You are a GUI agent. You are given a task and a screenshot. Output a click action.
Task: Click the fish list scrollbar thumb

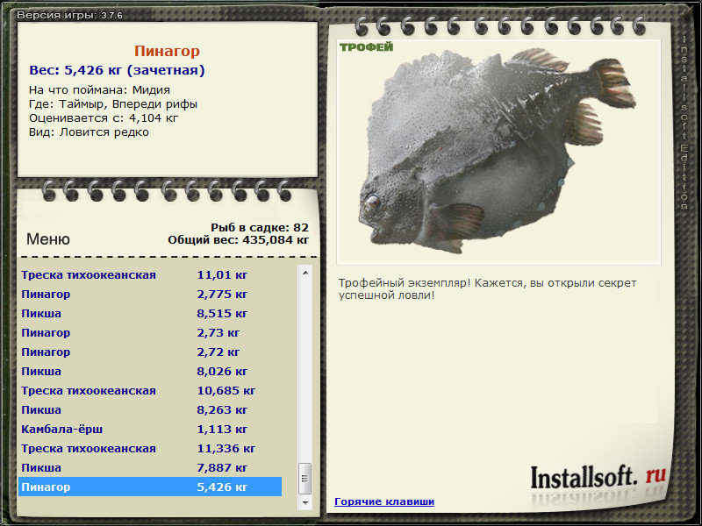pyautogui.click(x=305, y=479)
